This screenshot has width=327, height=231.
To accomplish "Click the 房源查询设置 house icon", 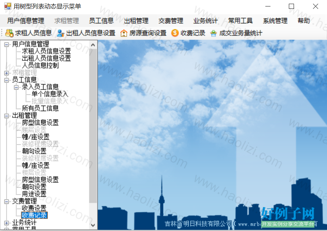I will coord(124,33).
